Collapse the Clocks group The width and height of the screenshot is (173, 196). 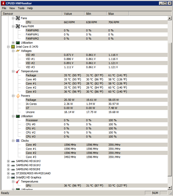click(13, 141)
